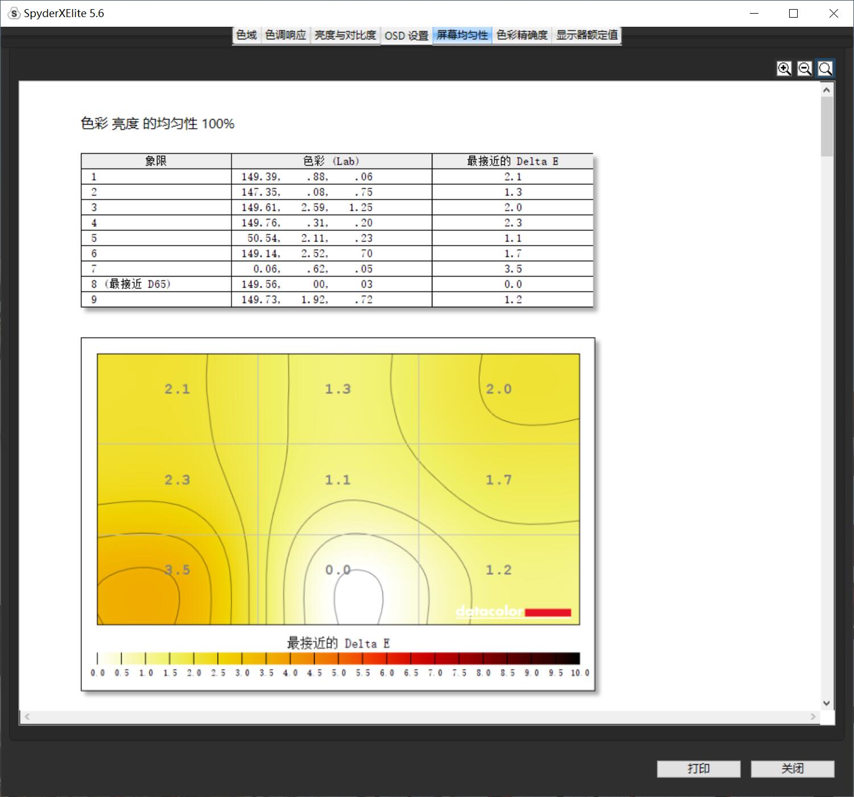This screenshot has width=854, height=797.
Task: Click the Lab value 147.35, .08, .75
Action: [307, 192]
